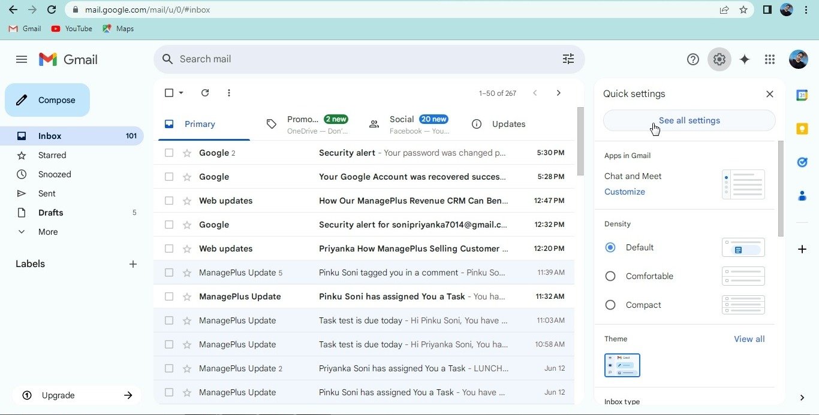
Task: Check the ManagePlus Update 11:32 AM email
Action: point(169,296)
